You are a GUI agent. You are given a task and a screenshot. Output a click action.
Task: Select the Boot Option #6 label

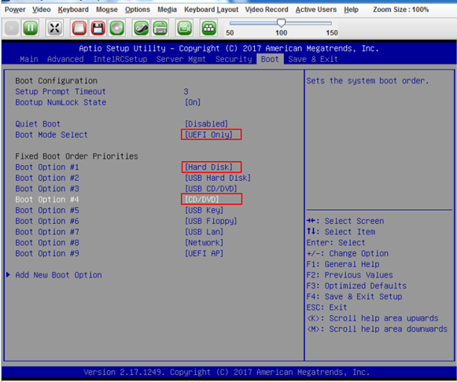[47, 221]
